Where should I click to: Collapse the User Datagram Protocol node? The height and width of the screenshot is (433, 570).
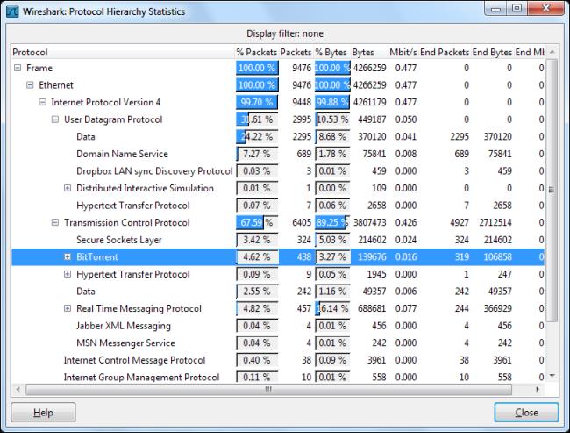point(55,119)
